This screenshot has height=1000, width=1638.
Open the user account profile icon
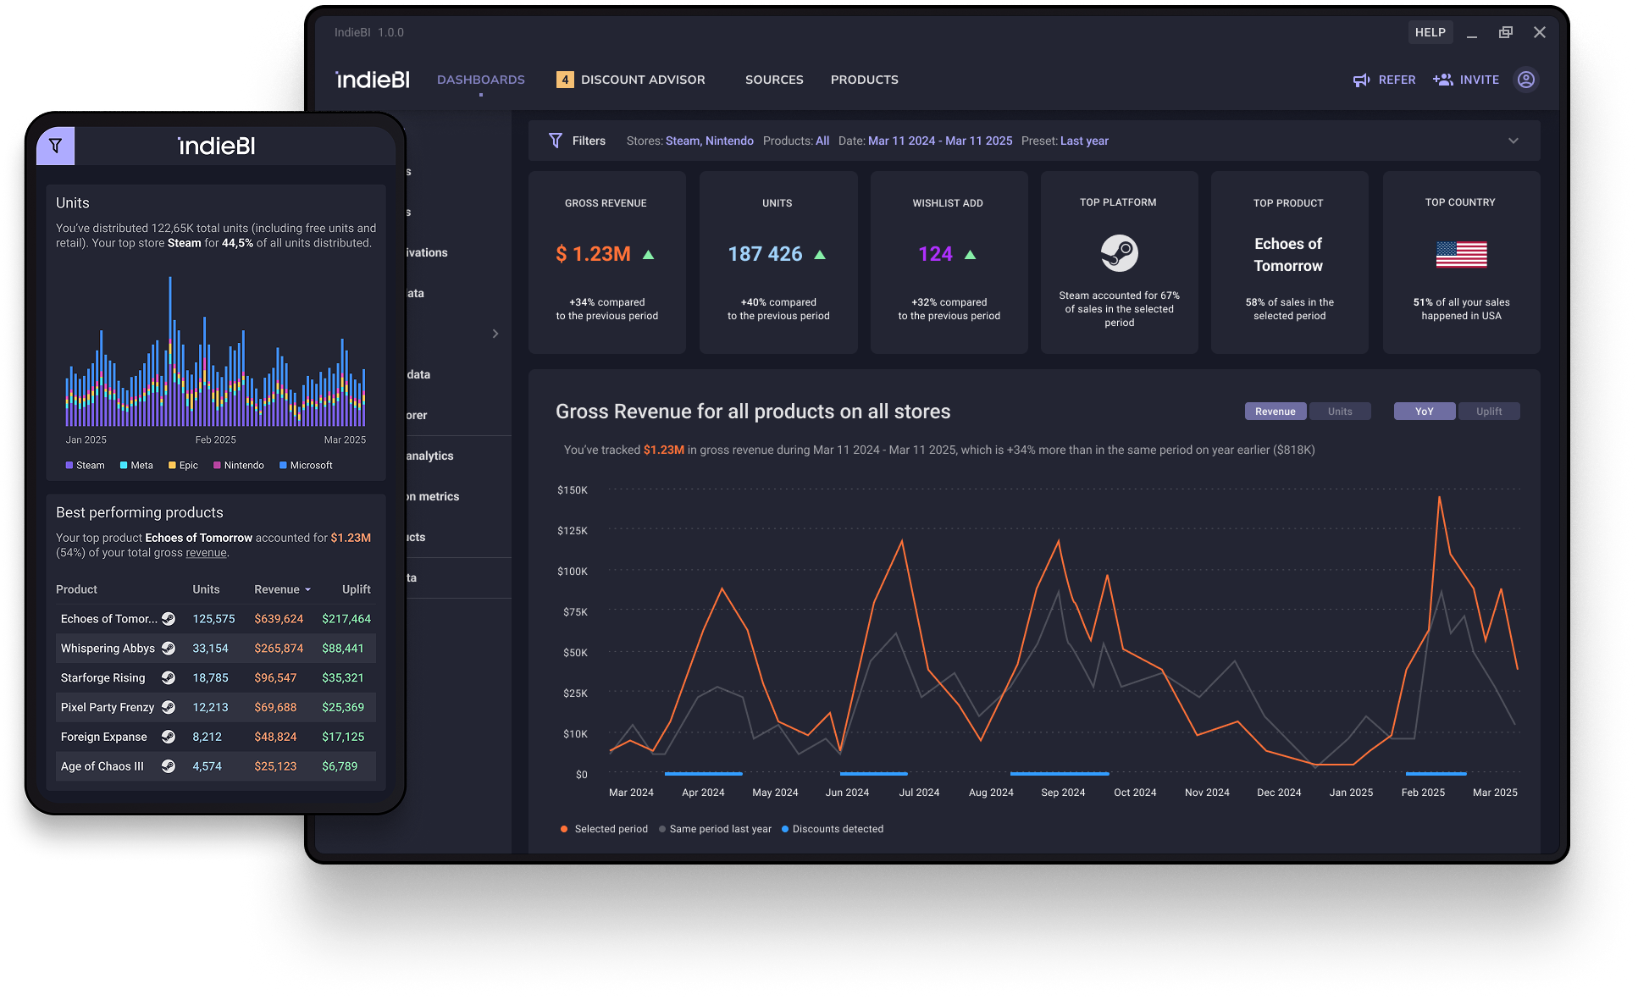point(1525,80)
